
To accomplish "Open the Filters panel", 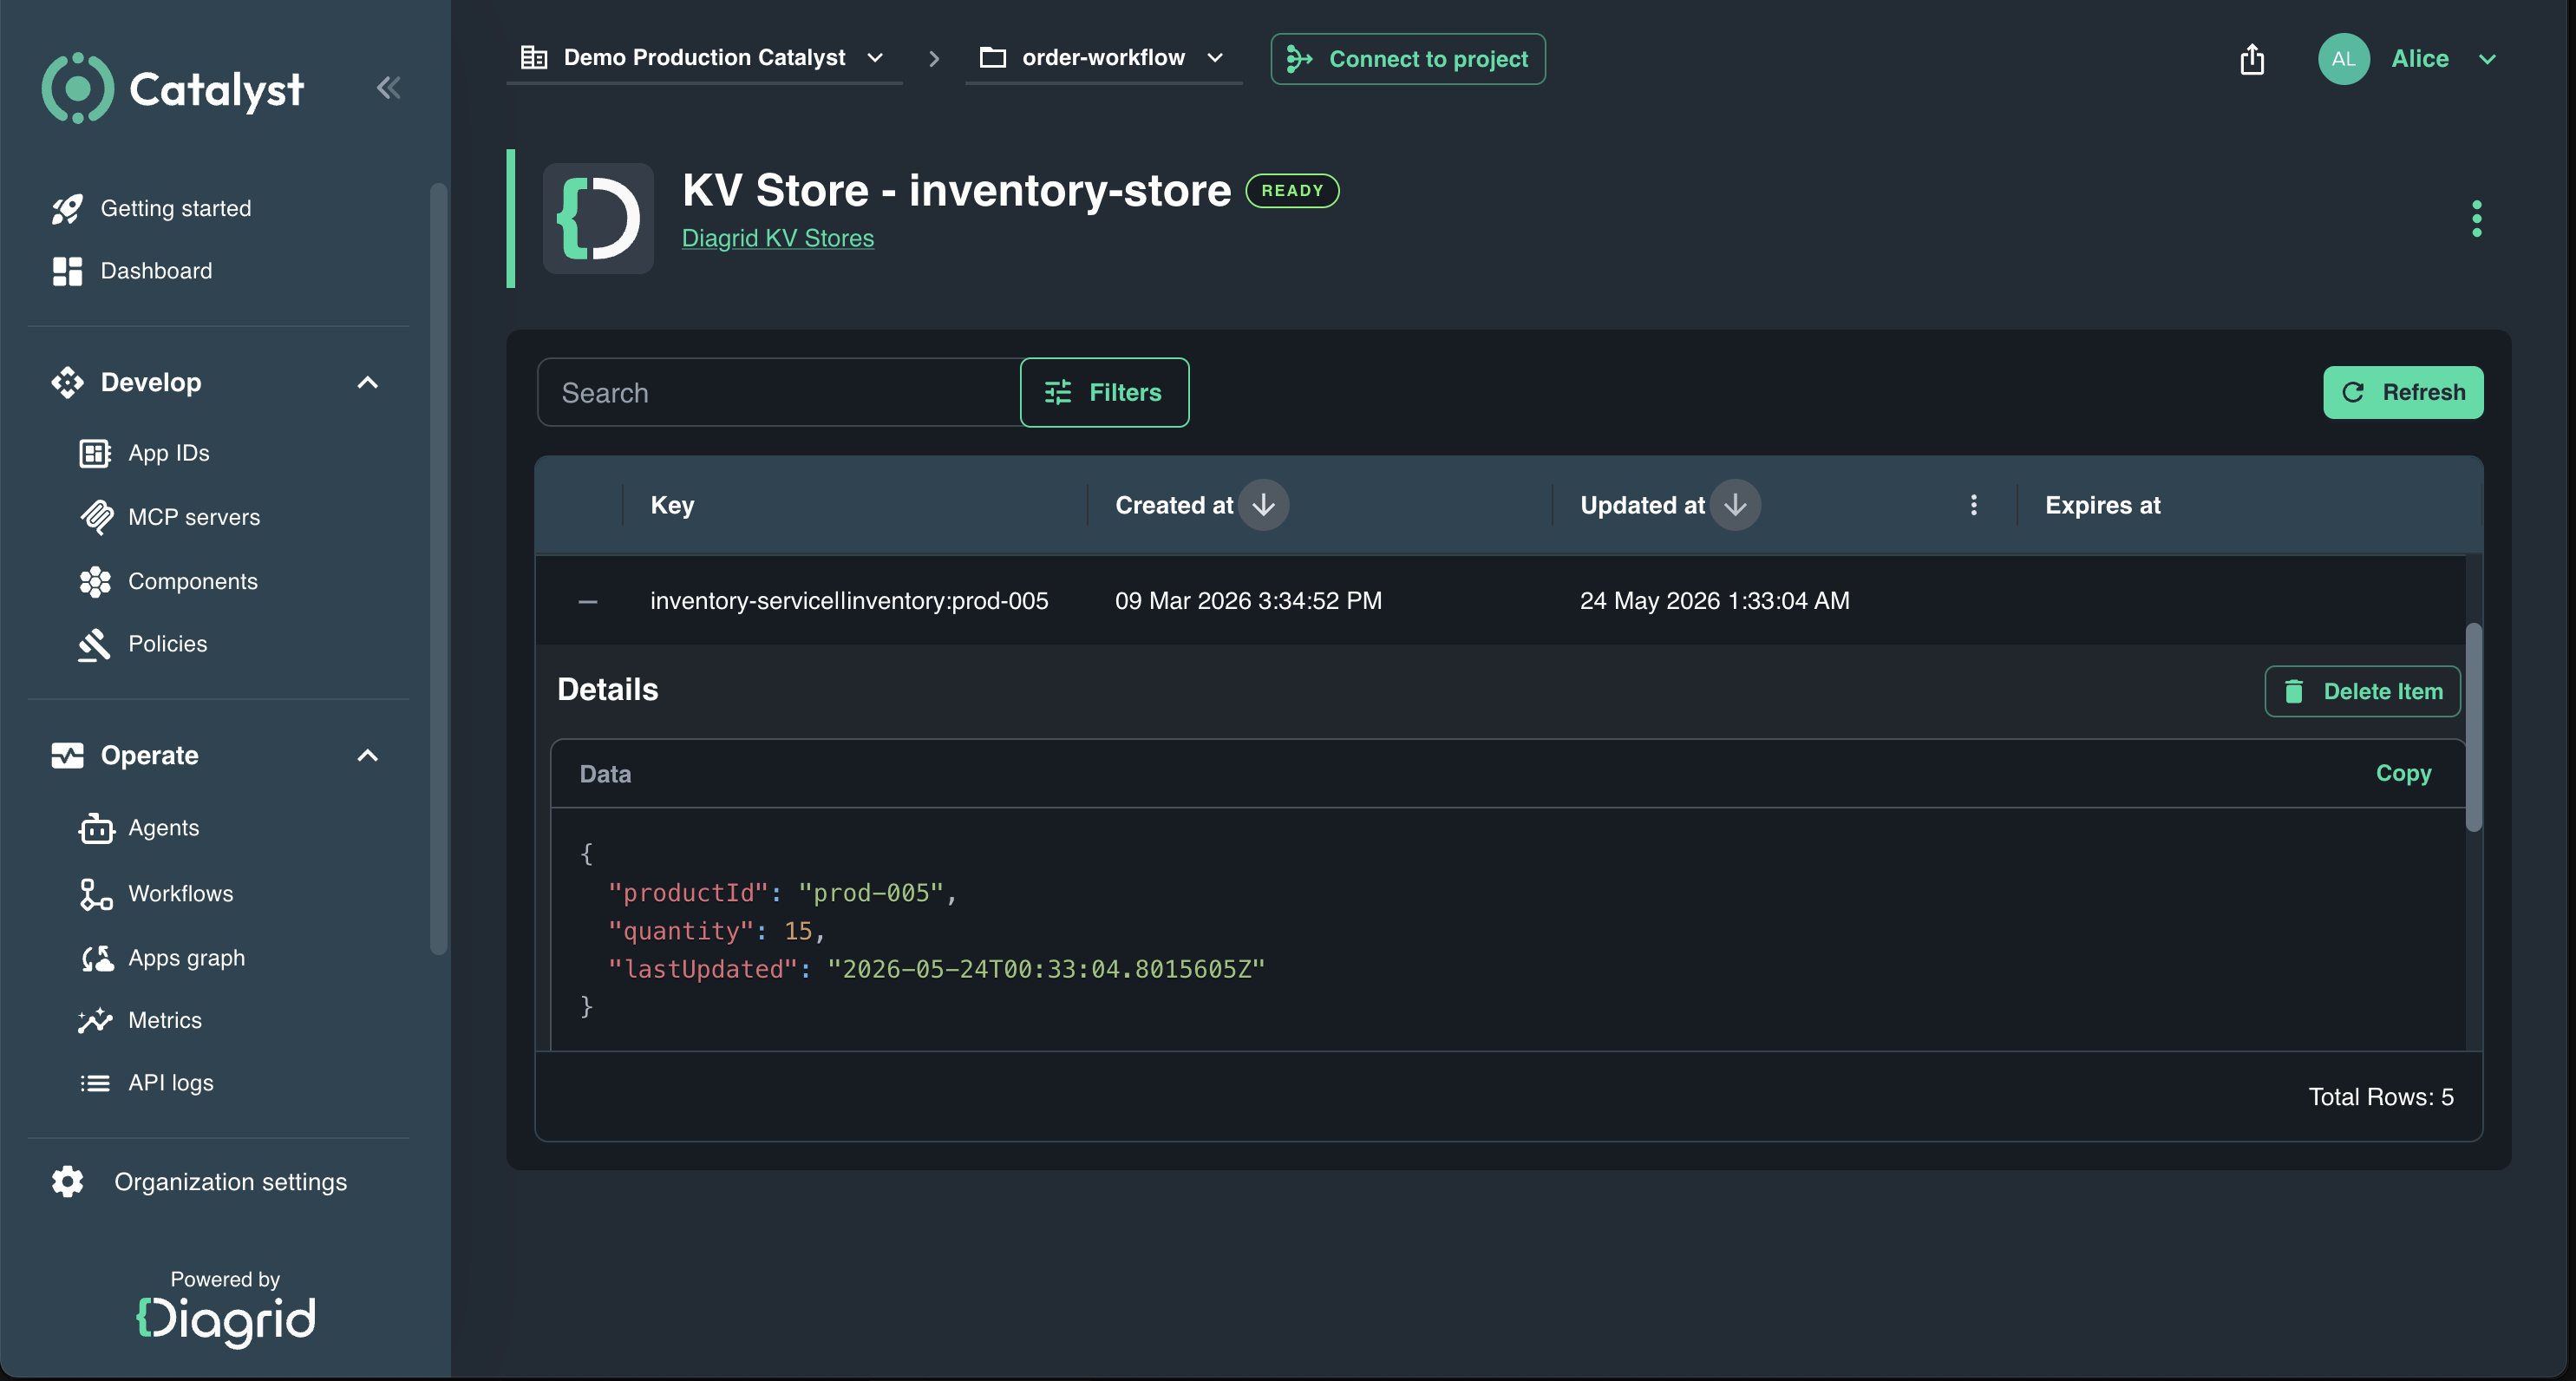I will coord(1104,392).
